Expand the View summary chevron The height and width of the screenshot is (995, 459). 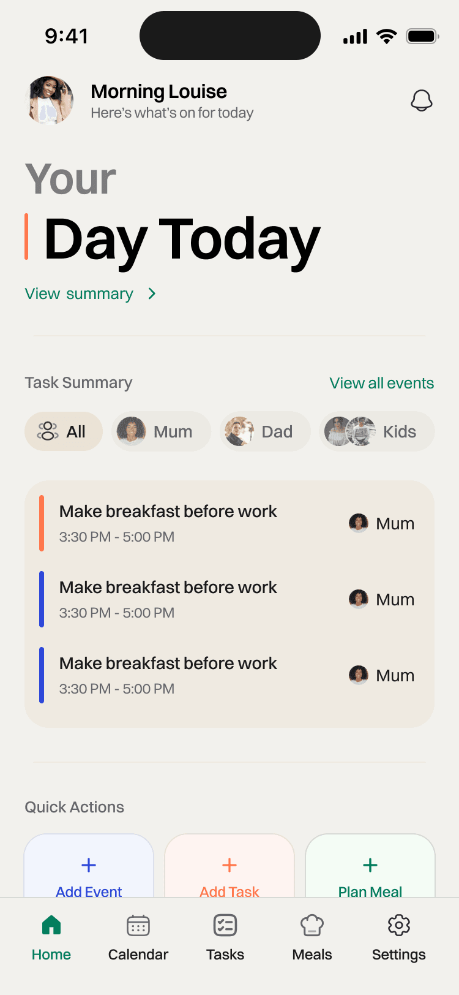tap(151, 293)
